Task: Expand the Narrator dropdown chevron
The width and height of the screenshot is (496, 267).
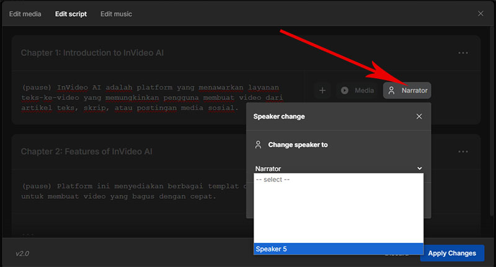Action: tap(419, 168)
